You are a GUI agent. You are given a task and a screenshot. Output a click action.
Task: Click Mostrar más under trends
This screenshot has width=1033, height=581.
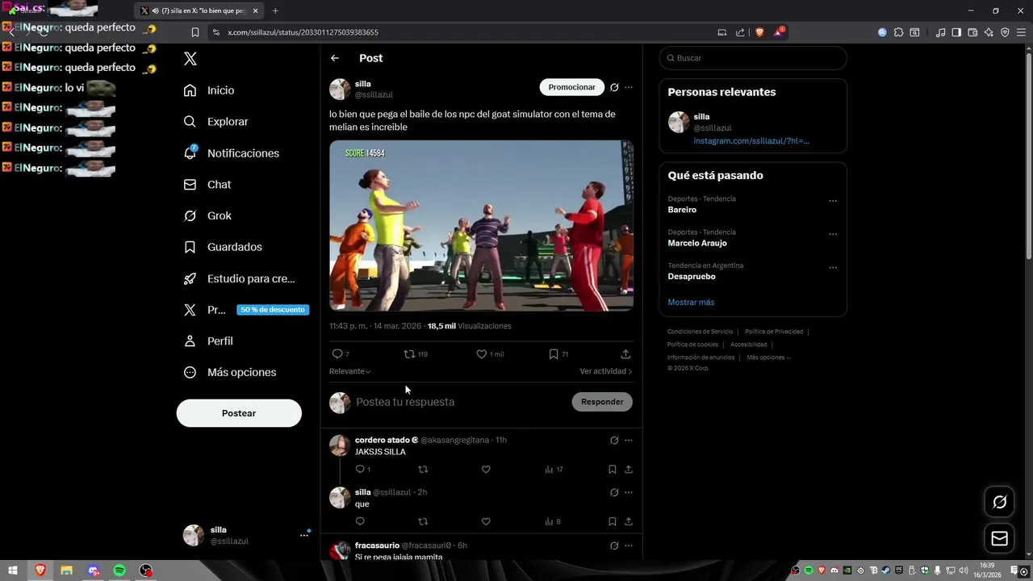point(691,302)
